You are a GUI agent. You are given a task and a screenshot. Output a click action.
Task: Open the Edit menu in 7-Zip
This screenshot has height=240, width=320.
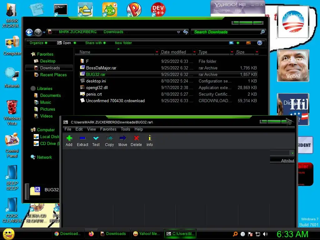click(x=79, y=129)
